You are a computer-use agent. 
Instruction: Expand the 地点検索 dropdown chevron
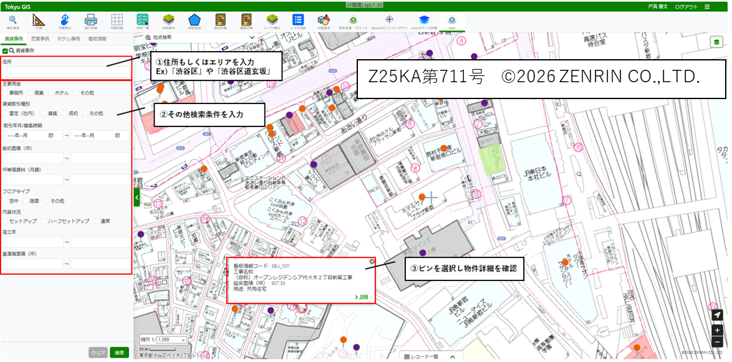coord(253,37)
